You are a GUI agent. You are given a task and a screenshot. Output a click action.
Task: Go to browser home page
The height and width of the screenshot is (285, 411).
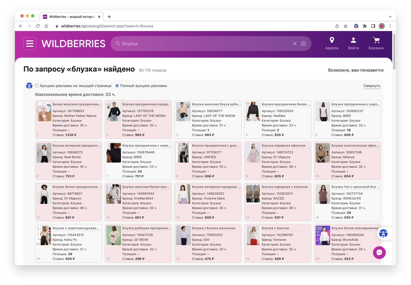(x=46, y=26)
